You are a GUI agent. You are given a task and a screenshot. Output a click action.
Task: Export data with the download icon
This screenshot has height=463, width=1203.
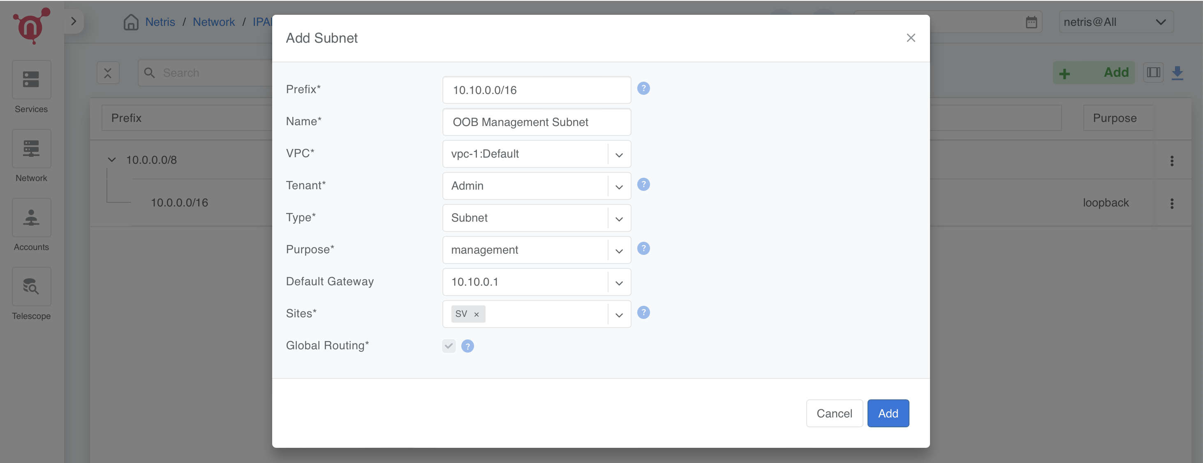[x=1178, y=72]
